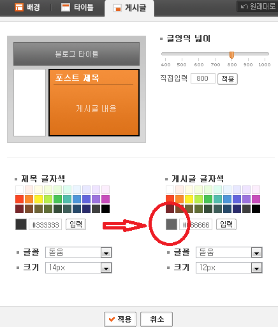Click the #666666 hex color field
The height and width of the screenshot is (327, 278).
pos(196,224)
